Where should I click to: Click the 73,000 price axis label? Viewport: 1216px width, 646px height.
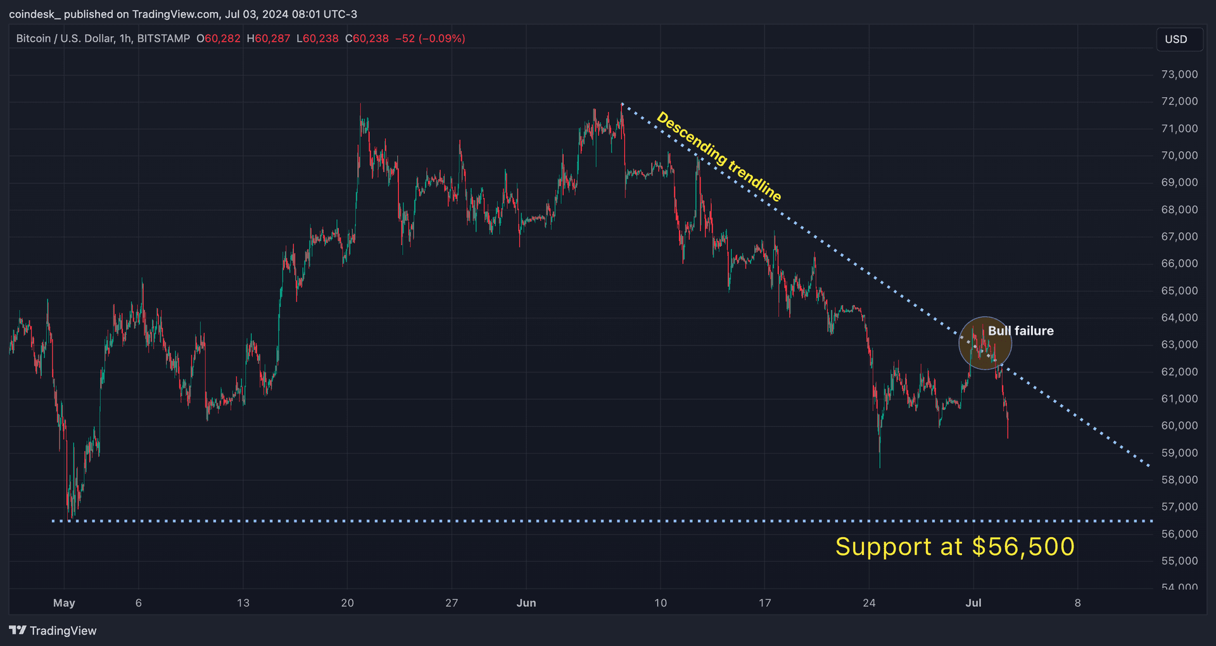point(1179,74)
